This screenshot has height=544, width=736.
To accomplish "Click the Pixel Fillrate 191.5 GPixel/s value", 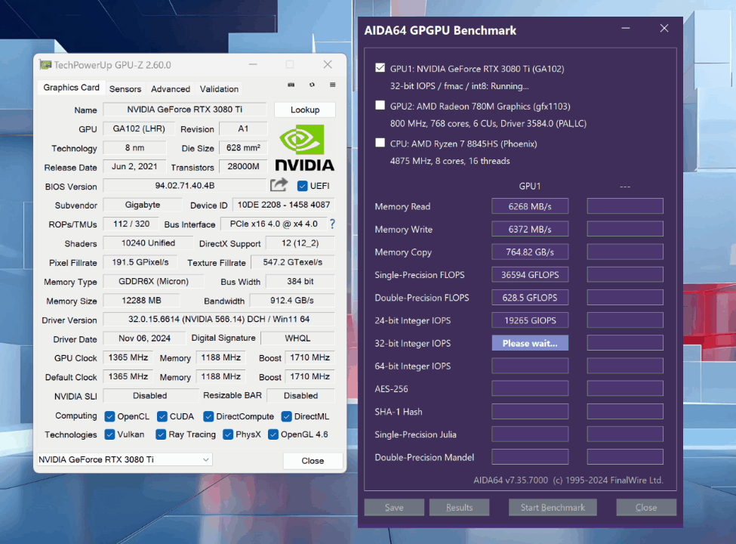I will (140, 262).
